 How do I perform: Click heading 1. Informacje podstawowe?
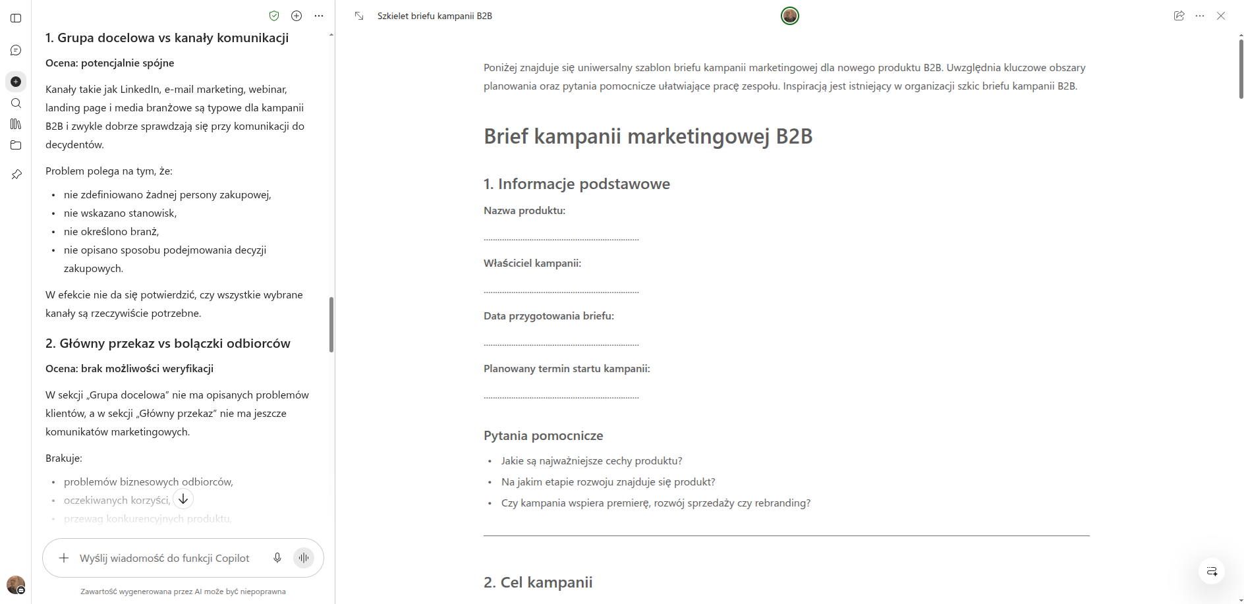[577, 184]
